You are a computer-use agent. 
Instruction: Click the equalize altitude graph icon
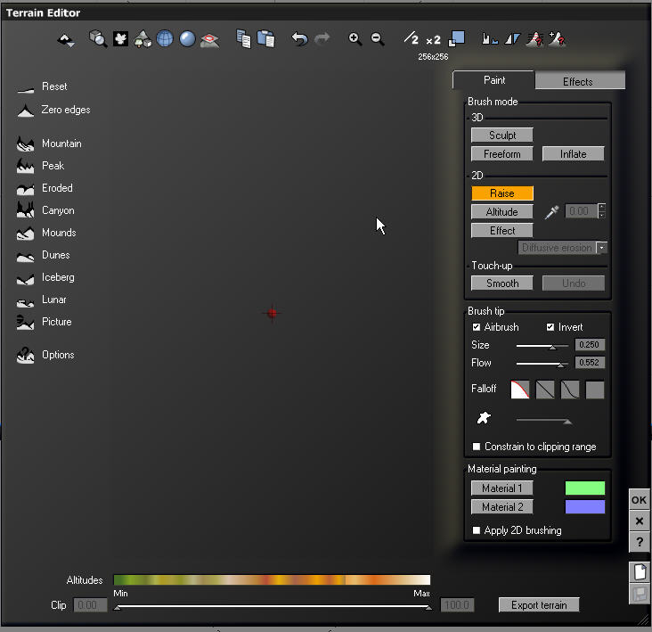490,39
